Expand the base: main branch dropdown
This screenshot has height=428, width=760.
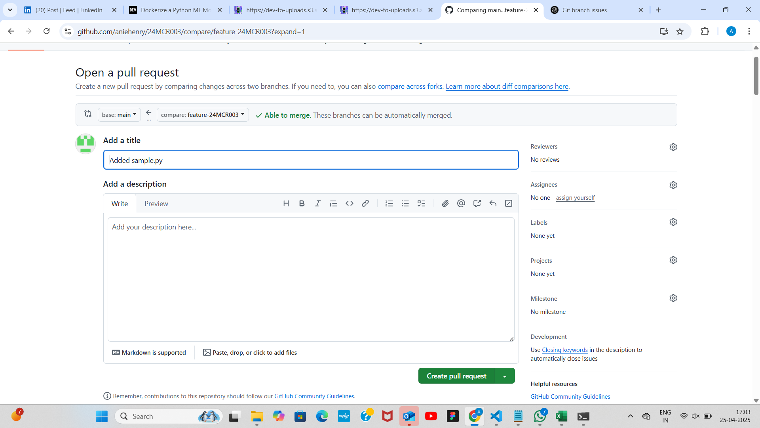pos(119,115)
